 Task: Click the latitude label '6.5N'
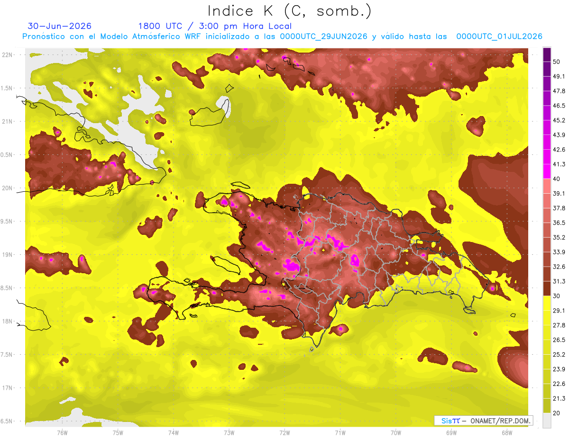point(7,421)
